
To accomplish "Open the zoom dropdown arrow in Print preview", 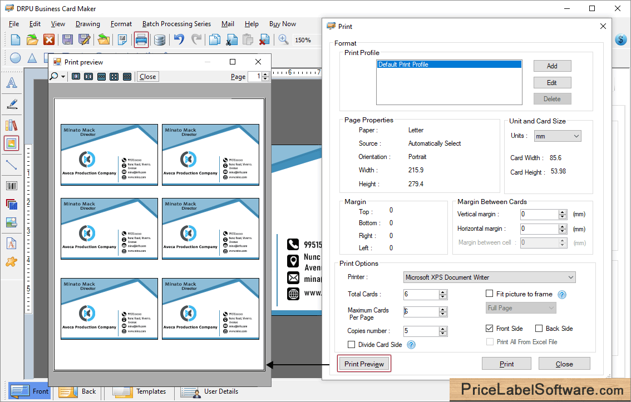I will tap(63, 77).
